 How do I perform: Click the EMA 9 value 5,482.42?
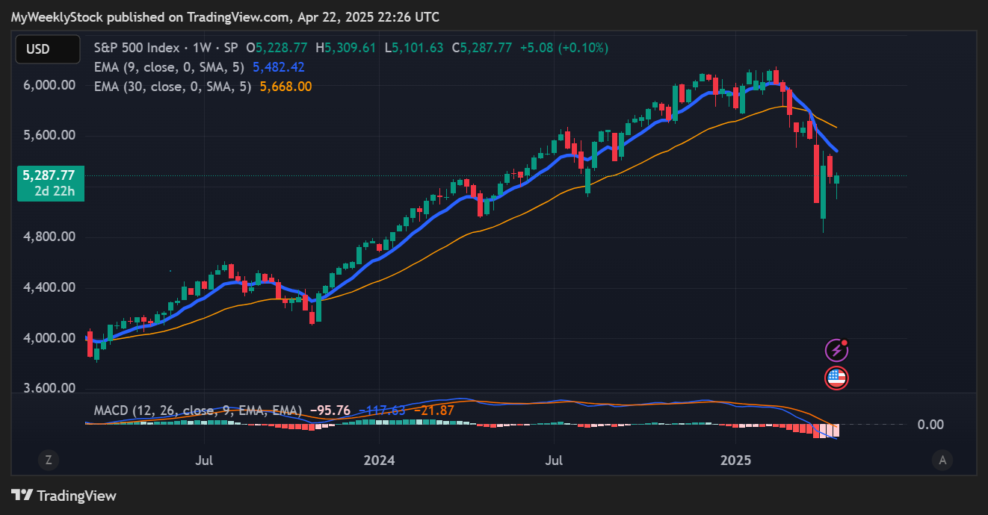click(279, 67)
